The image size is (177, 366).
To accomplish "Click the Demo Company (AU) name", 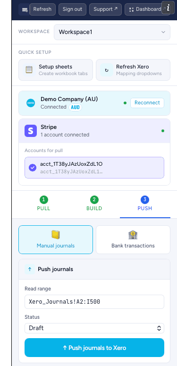I will [69, 99].
